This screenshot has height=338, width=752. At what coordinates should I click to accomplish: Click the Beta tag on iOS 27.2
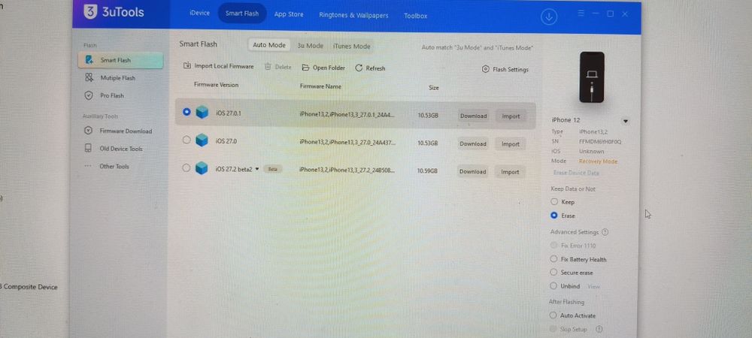point(272,169)
